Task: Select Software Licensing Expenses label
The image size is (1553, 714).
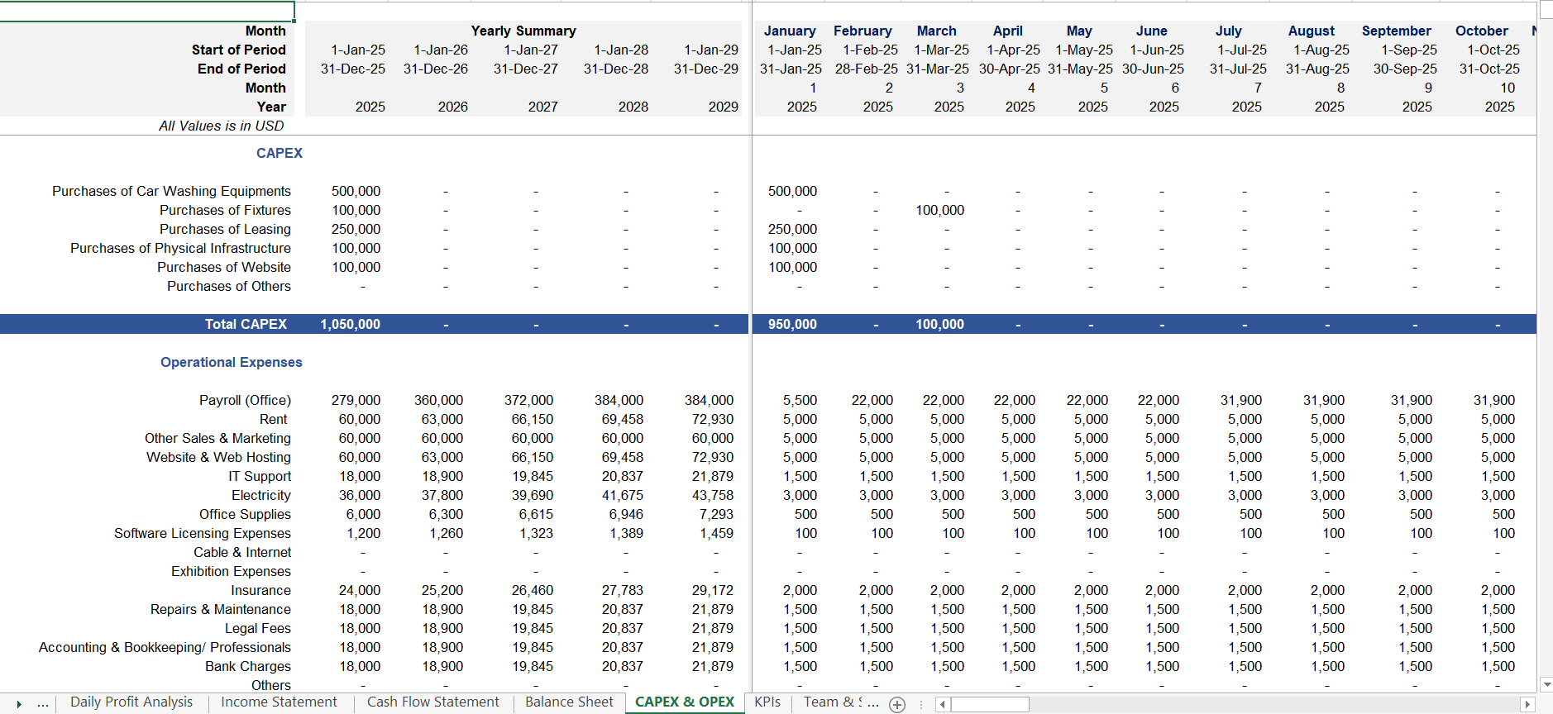Action: coord(203,533)
